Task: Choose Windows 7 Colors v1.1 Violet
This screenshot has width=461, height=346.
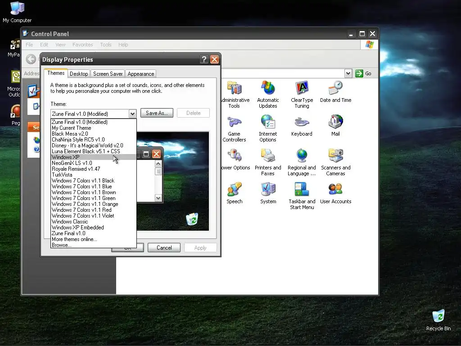Action: (94, 216)
